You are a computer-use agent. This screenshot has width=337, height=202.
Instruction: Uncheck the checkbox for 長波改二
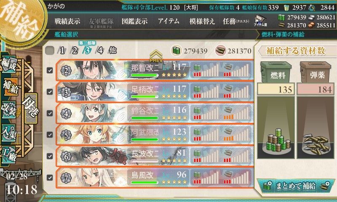pos(50,156)
